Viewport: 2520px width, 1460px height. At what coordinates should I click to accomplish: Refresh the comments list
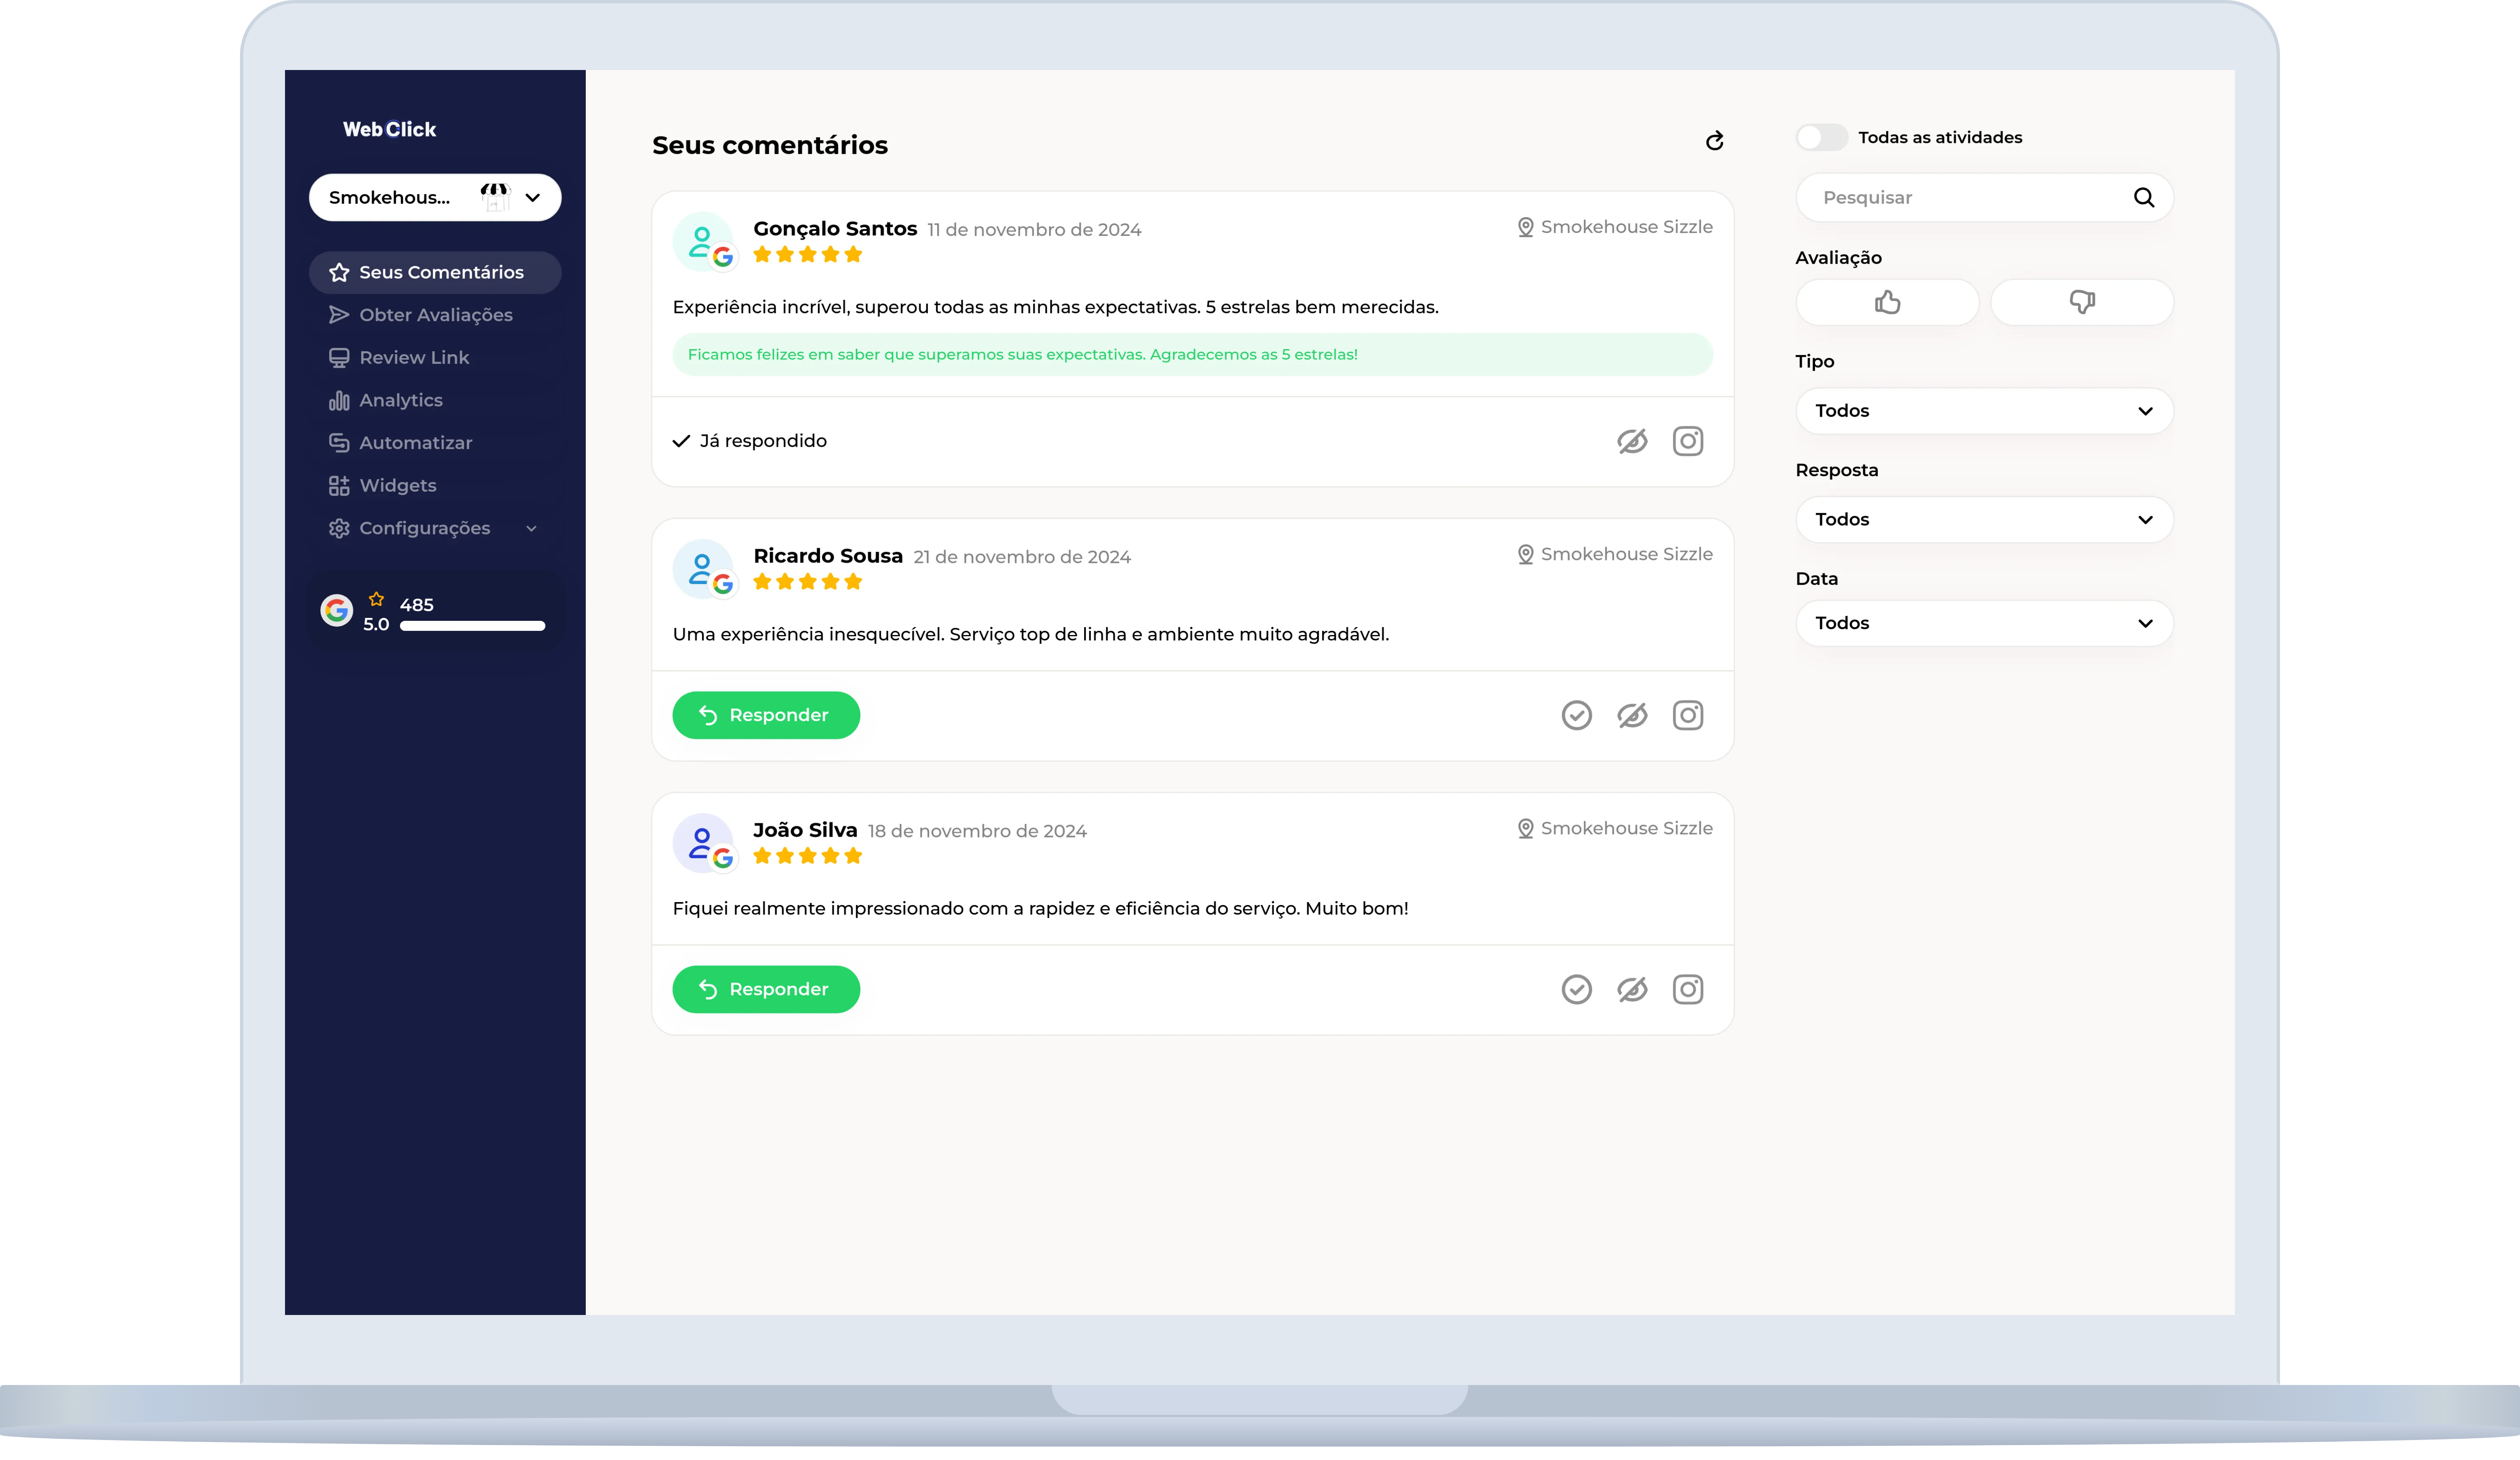(1714, 141)
